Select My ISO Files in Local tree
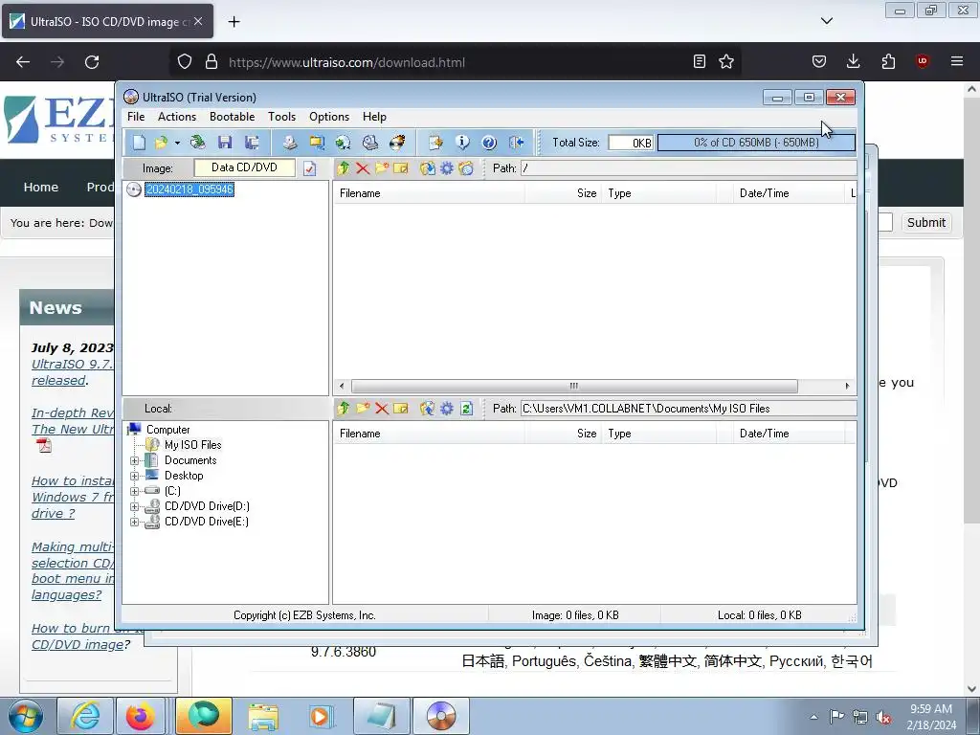 pyautogui.click(x=192, y=445)
